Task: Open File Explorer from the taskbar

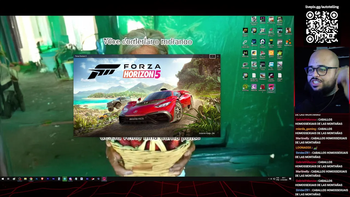Action: 25,179
